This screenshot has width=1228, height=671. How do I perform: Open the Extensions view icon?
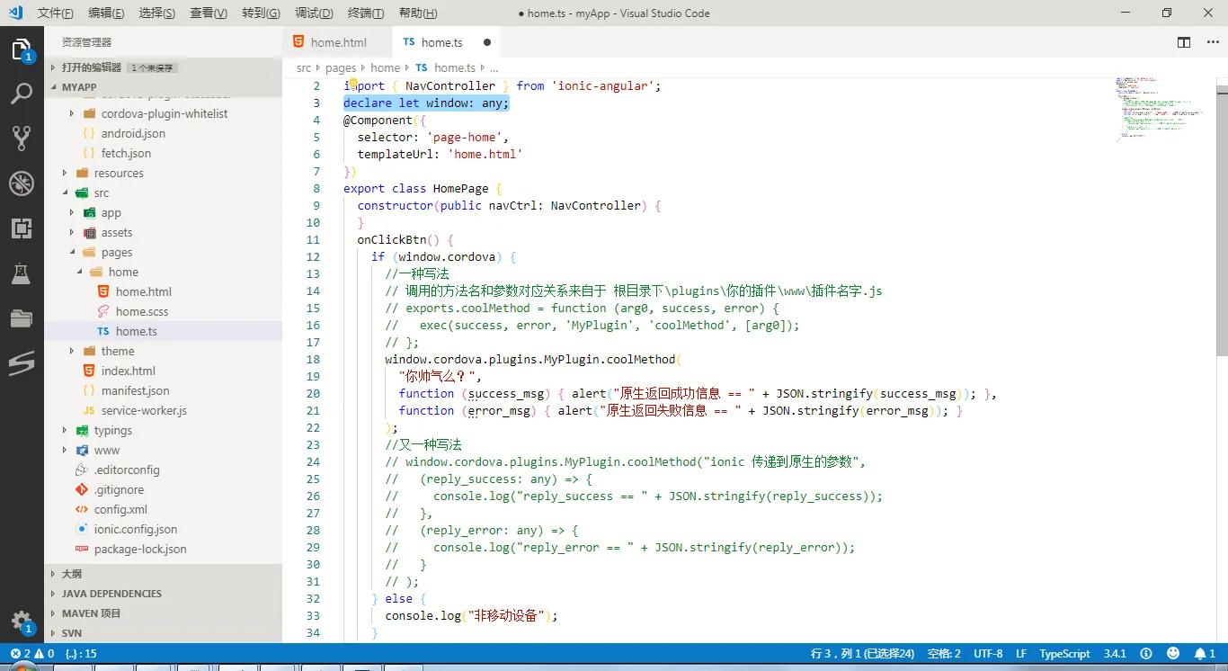point(22,228)
